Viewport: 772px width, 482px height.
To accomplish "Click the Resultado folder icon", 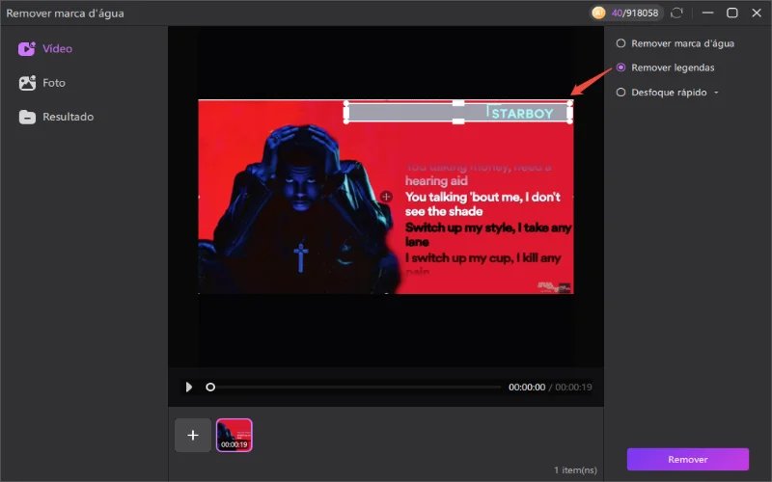I will [27, 117].
